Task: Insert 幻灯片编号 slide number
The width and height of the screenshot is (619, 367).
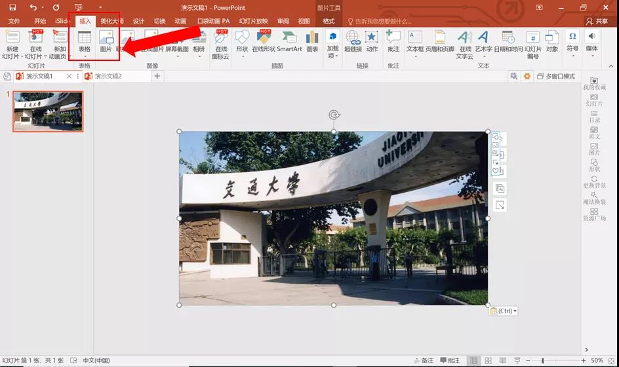Action: 533,45
